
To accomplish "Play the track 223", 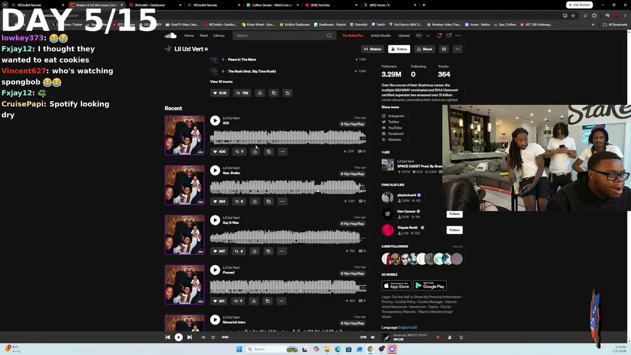I will click(215, 121).
